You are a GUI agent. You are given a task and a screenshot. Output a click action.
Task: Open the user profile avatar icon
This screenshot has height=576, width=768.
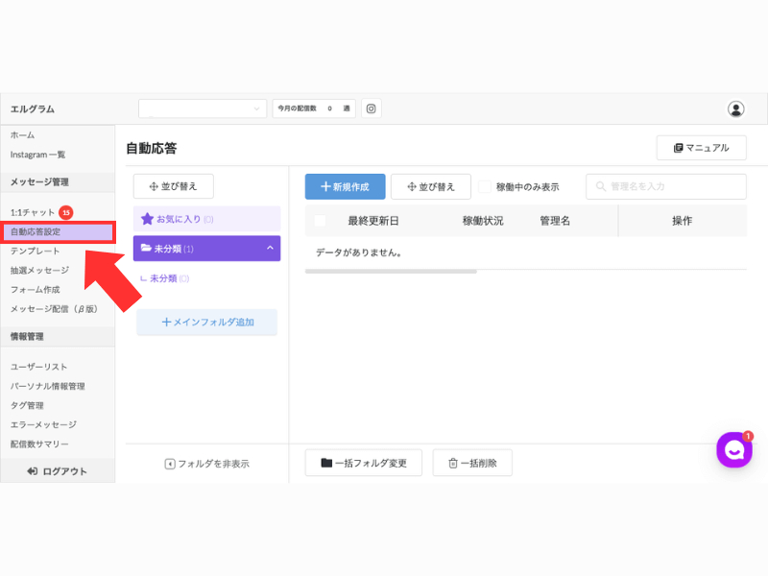(x=735, y=108)
